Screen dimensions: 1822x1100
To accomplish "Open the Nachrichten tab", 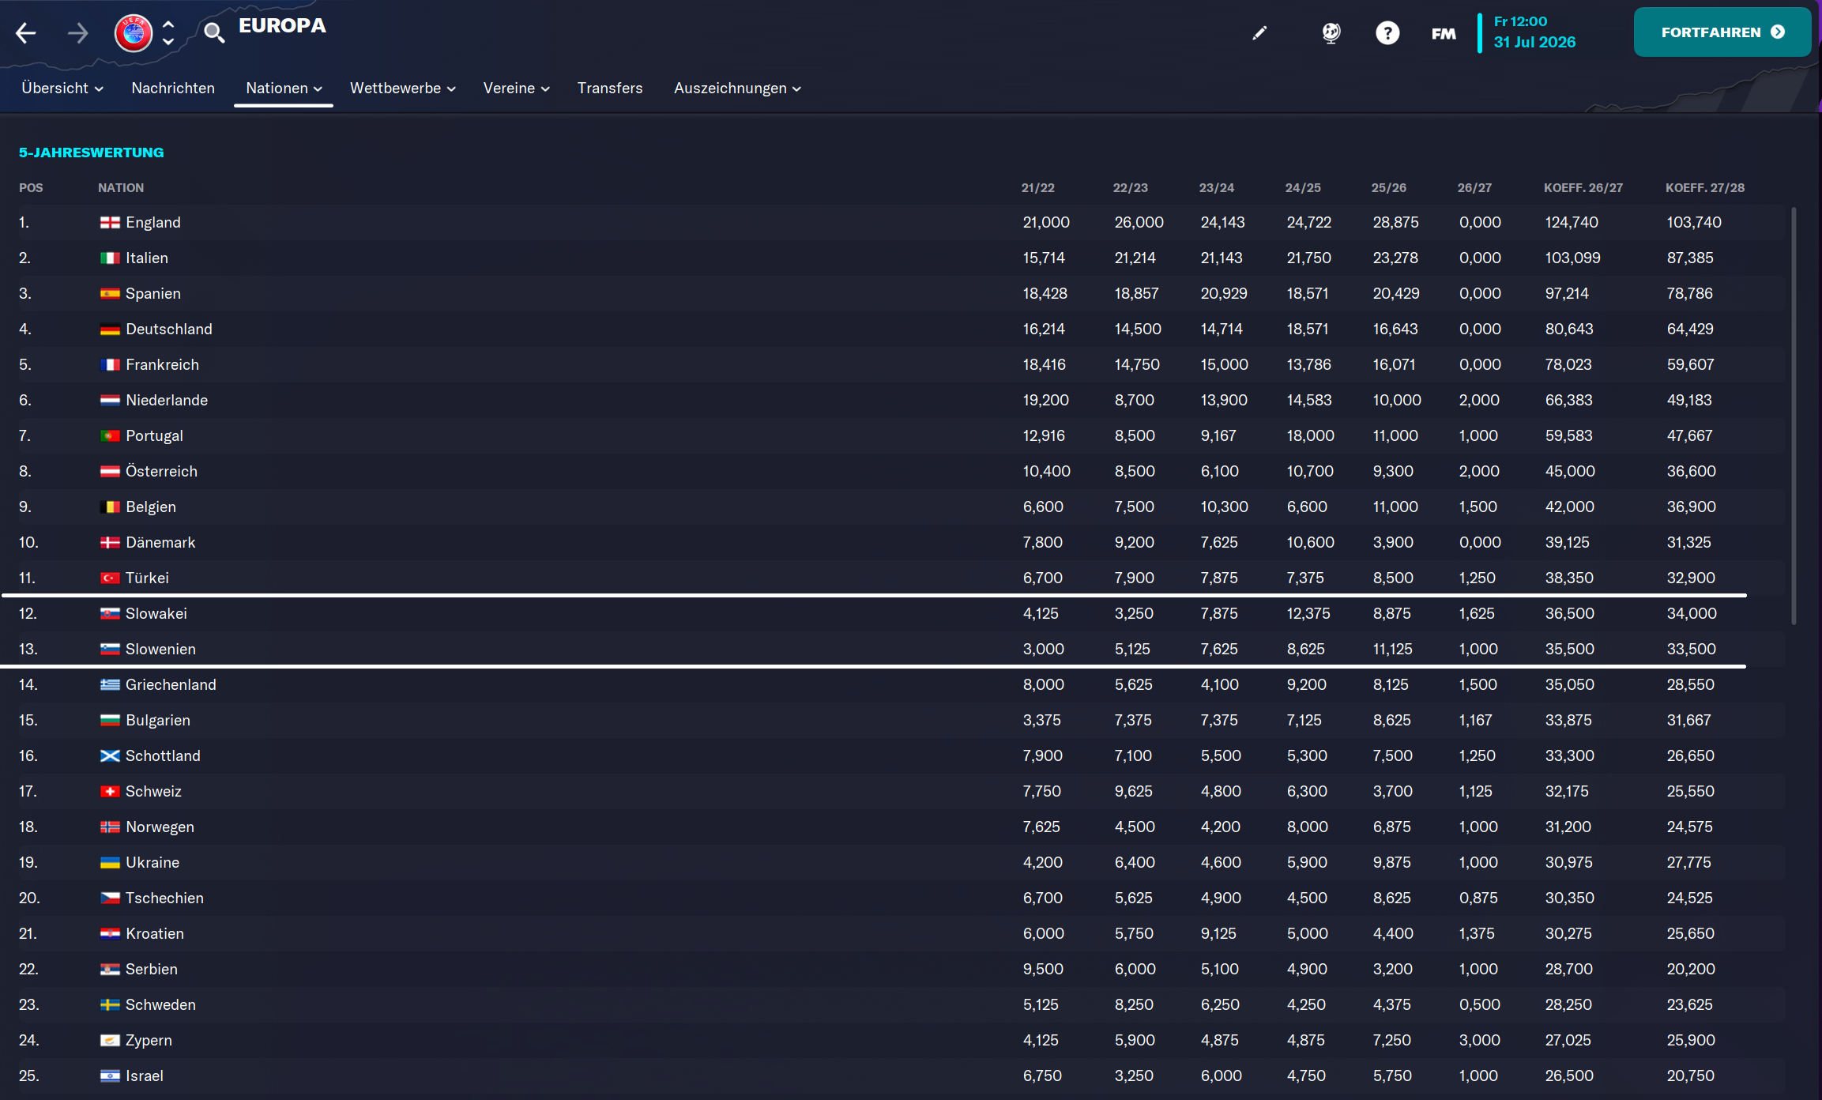I will [173, 89].
